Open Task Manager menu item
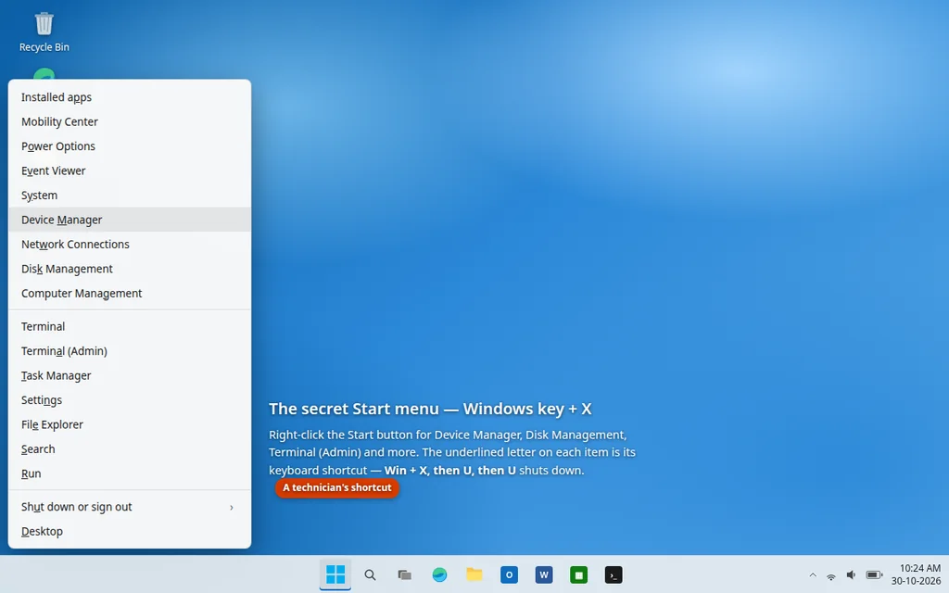The width and height of the screenshot is (949, 593). 130,376
